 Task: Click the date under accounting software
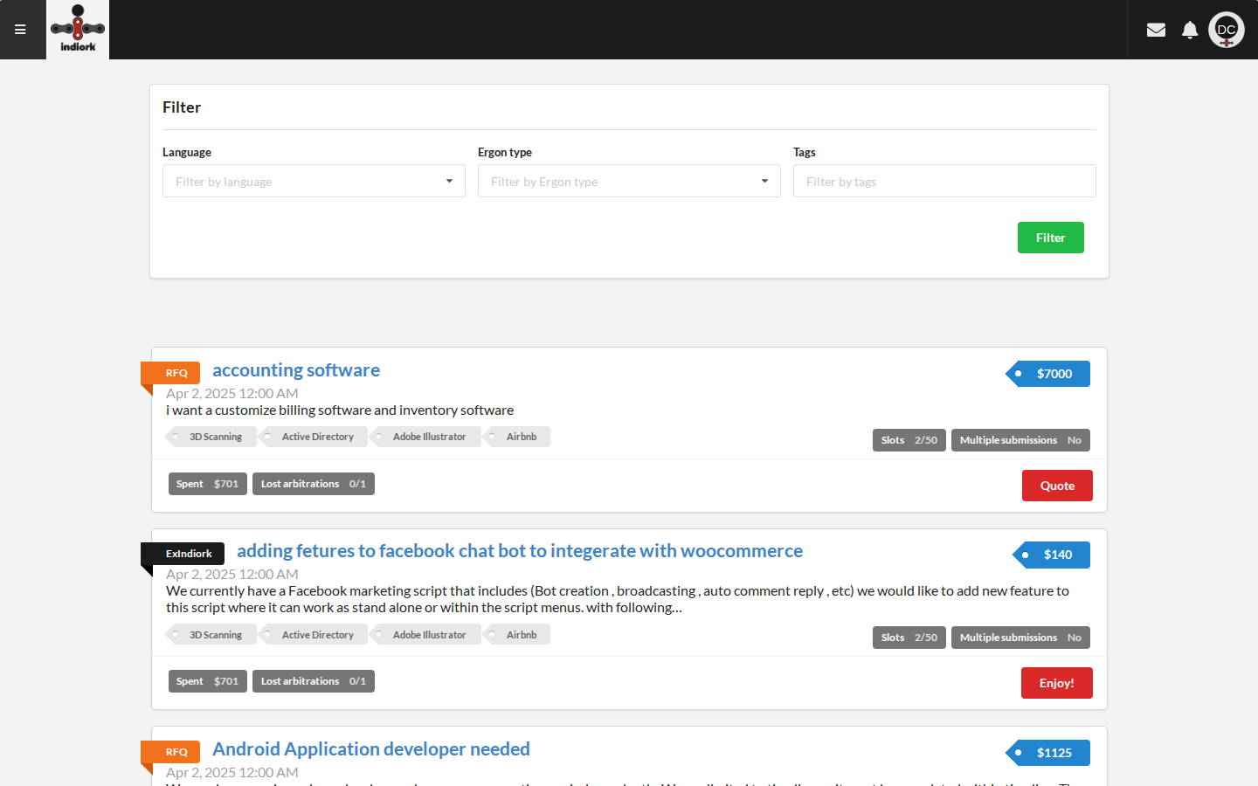click(232, 394)
